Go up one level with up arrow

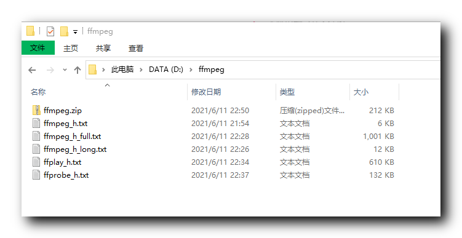coord(78,70)
